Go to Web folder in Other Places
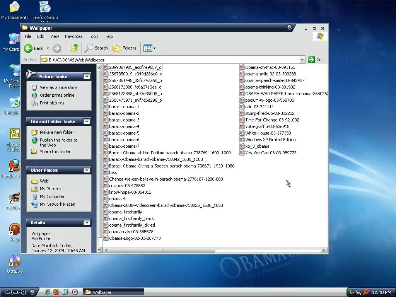Viewport: 396px width, 297px height. pyautogui.click(x=44, y=181)
